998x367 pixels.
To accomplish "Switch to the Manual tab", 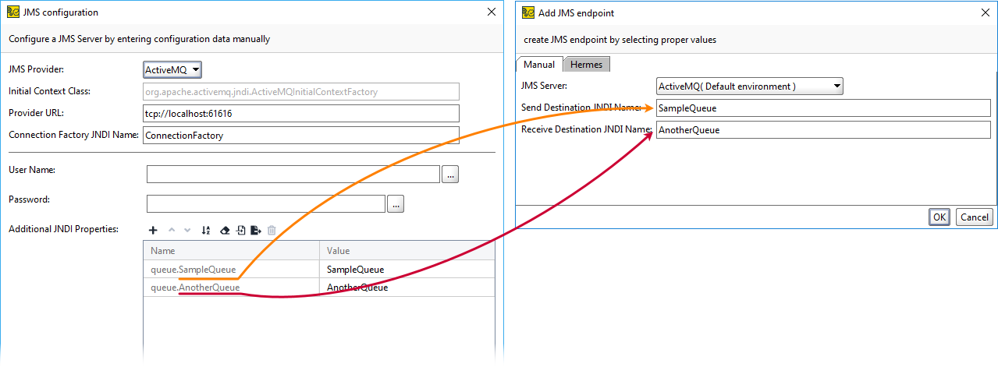I will tap(539, 65).
